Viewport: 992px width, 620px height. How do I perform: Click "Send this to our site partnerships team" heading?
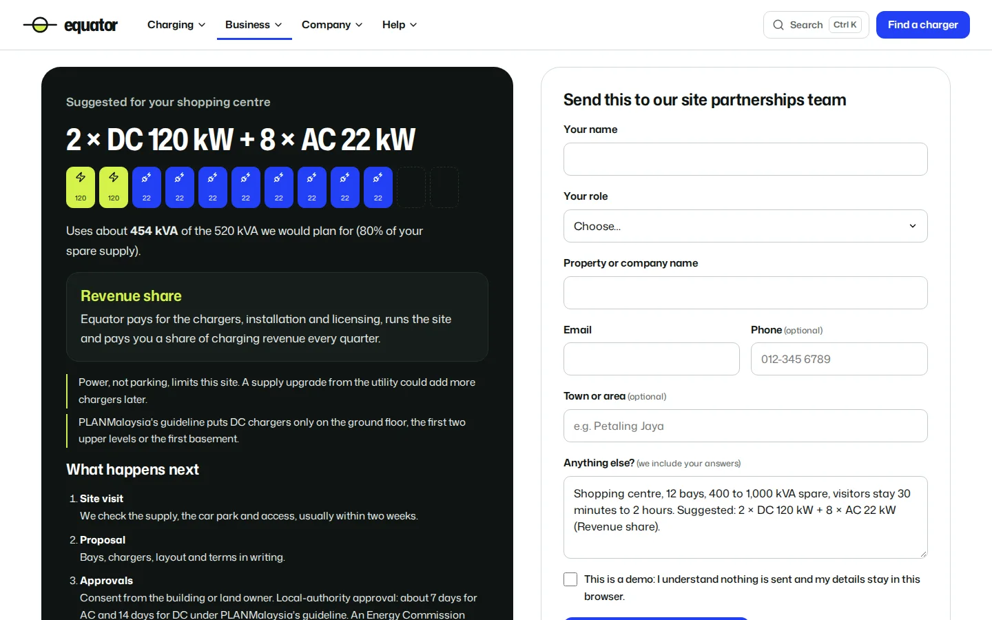pos(705,100)
